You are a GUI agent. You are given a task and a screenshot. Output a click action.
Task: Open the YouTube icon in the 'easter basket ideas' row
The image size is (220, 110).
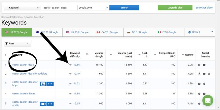click(x=204, y=65)
